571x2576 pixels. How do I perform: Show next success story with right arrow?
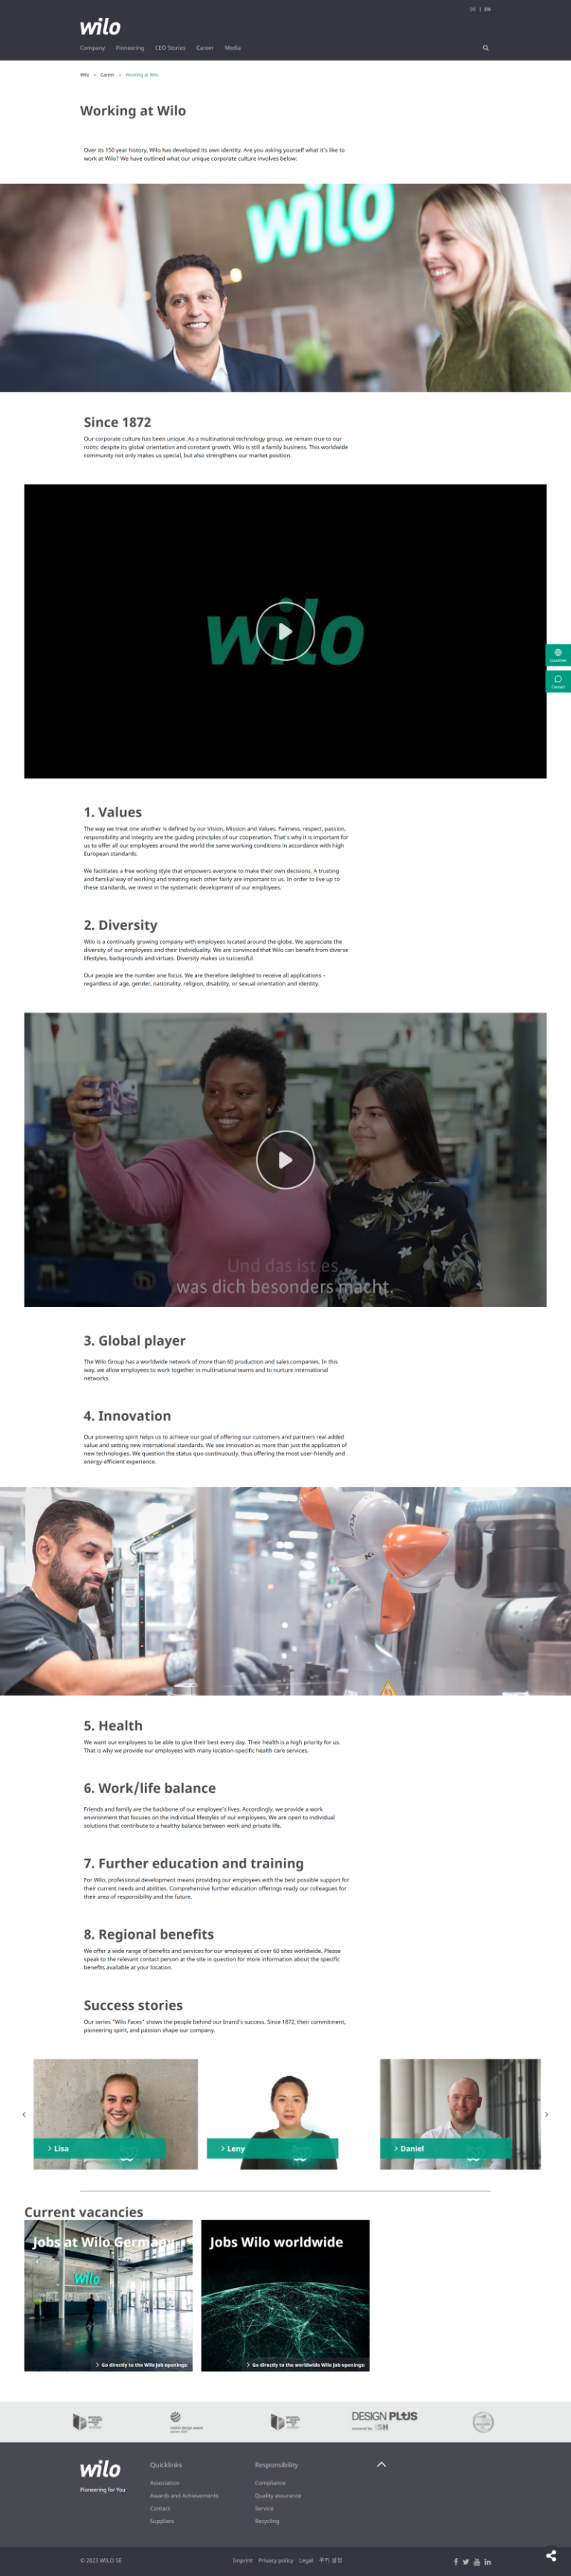(x=546, y=2114)
